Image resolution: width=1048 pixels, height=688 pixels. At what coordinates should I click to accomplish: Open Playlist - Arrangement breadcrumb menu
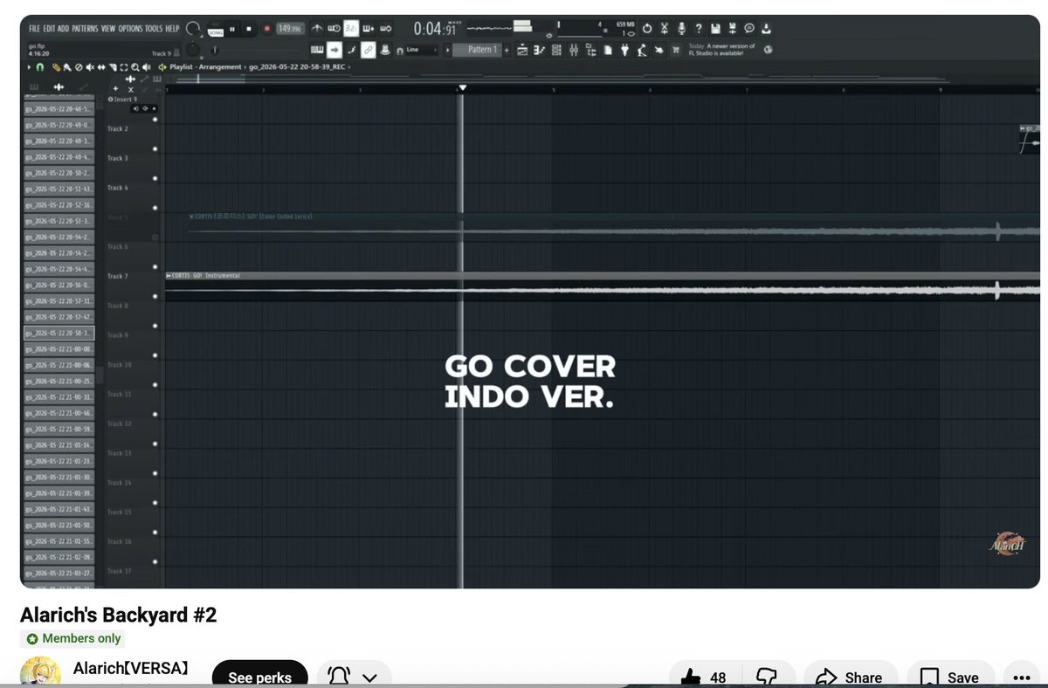coord(205,67)
